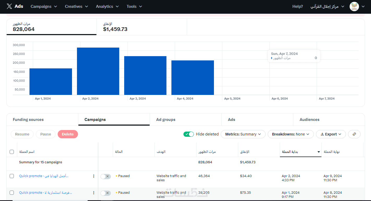Screen dimensions: 371x201
Task: Click the الإنفاق table column header
Action: coord(244,152)
